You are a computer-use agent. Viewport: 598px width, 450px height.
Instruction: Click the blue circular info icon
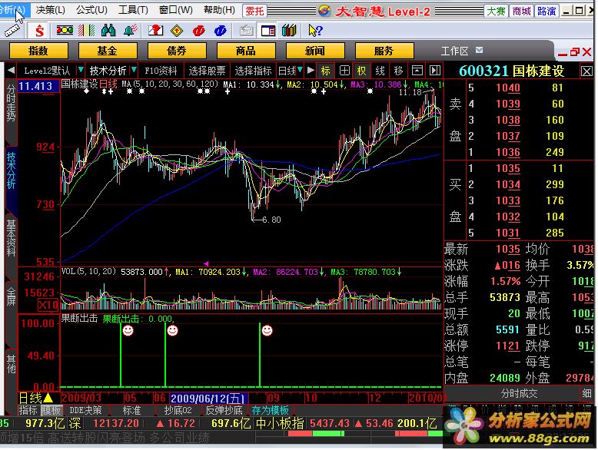(x=221, y=31)
